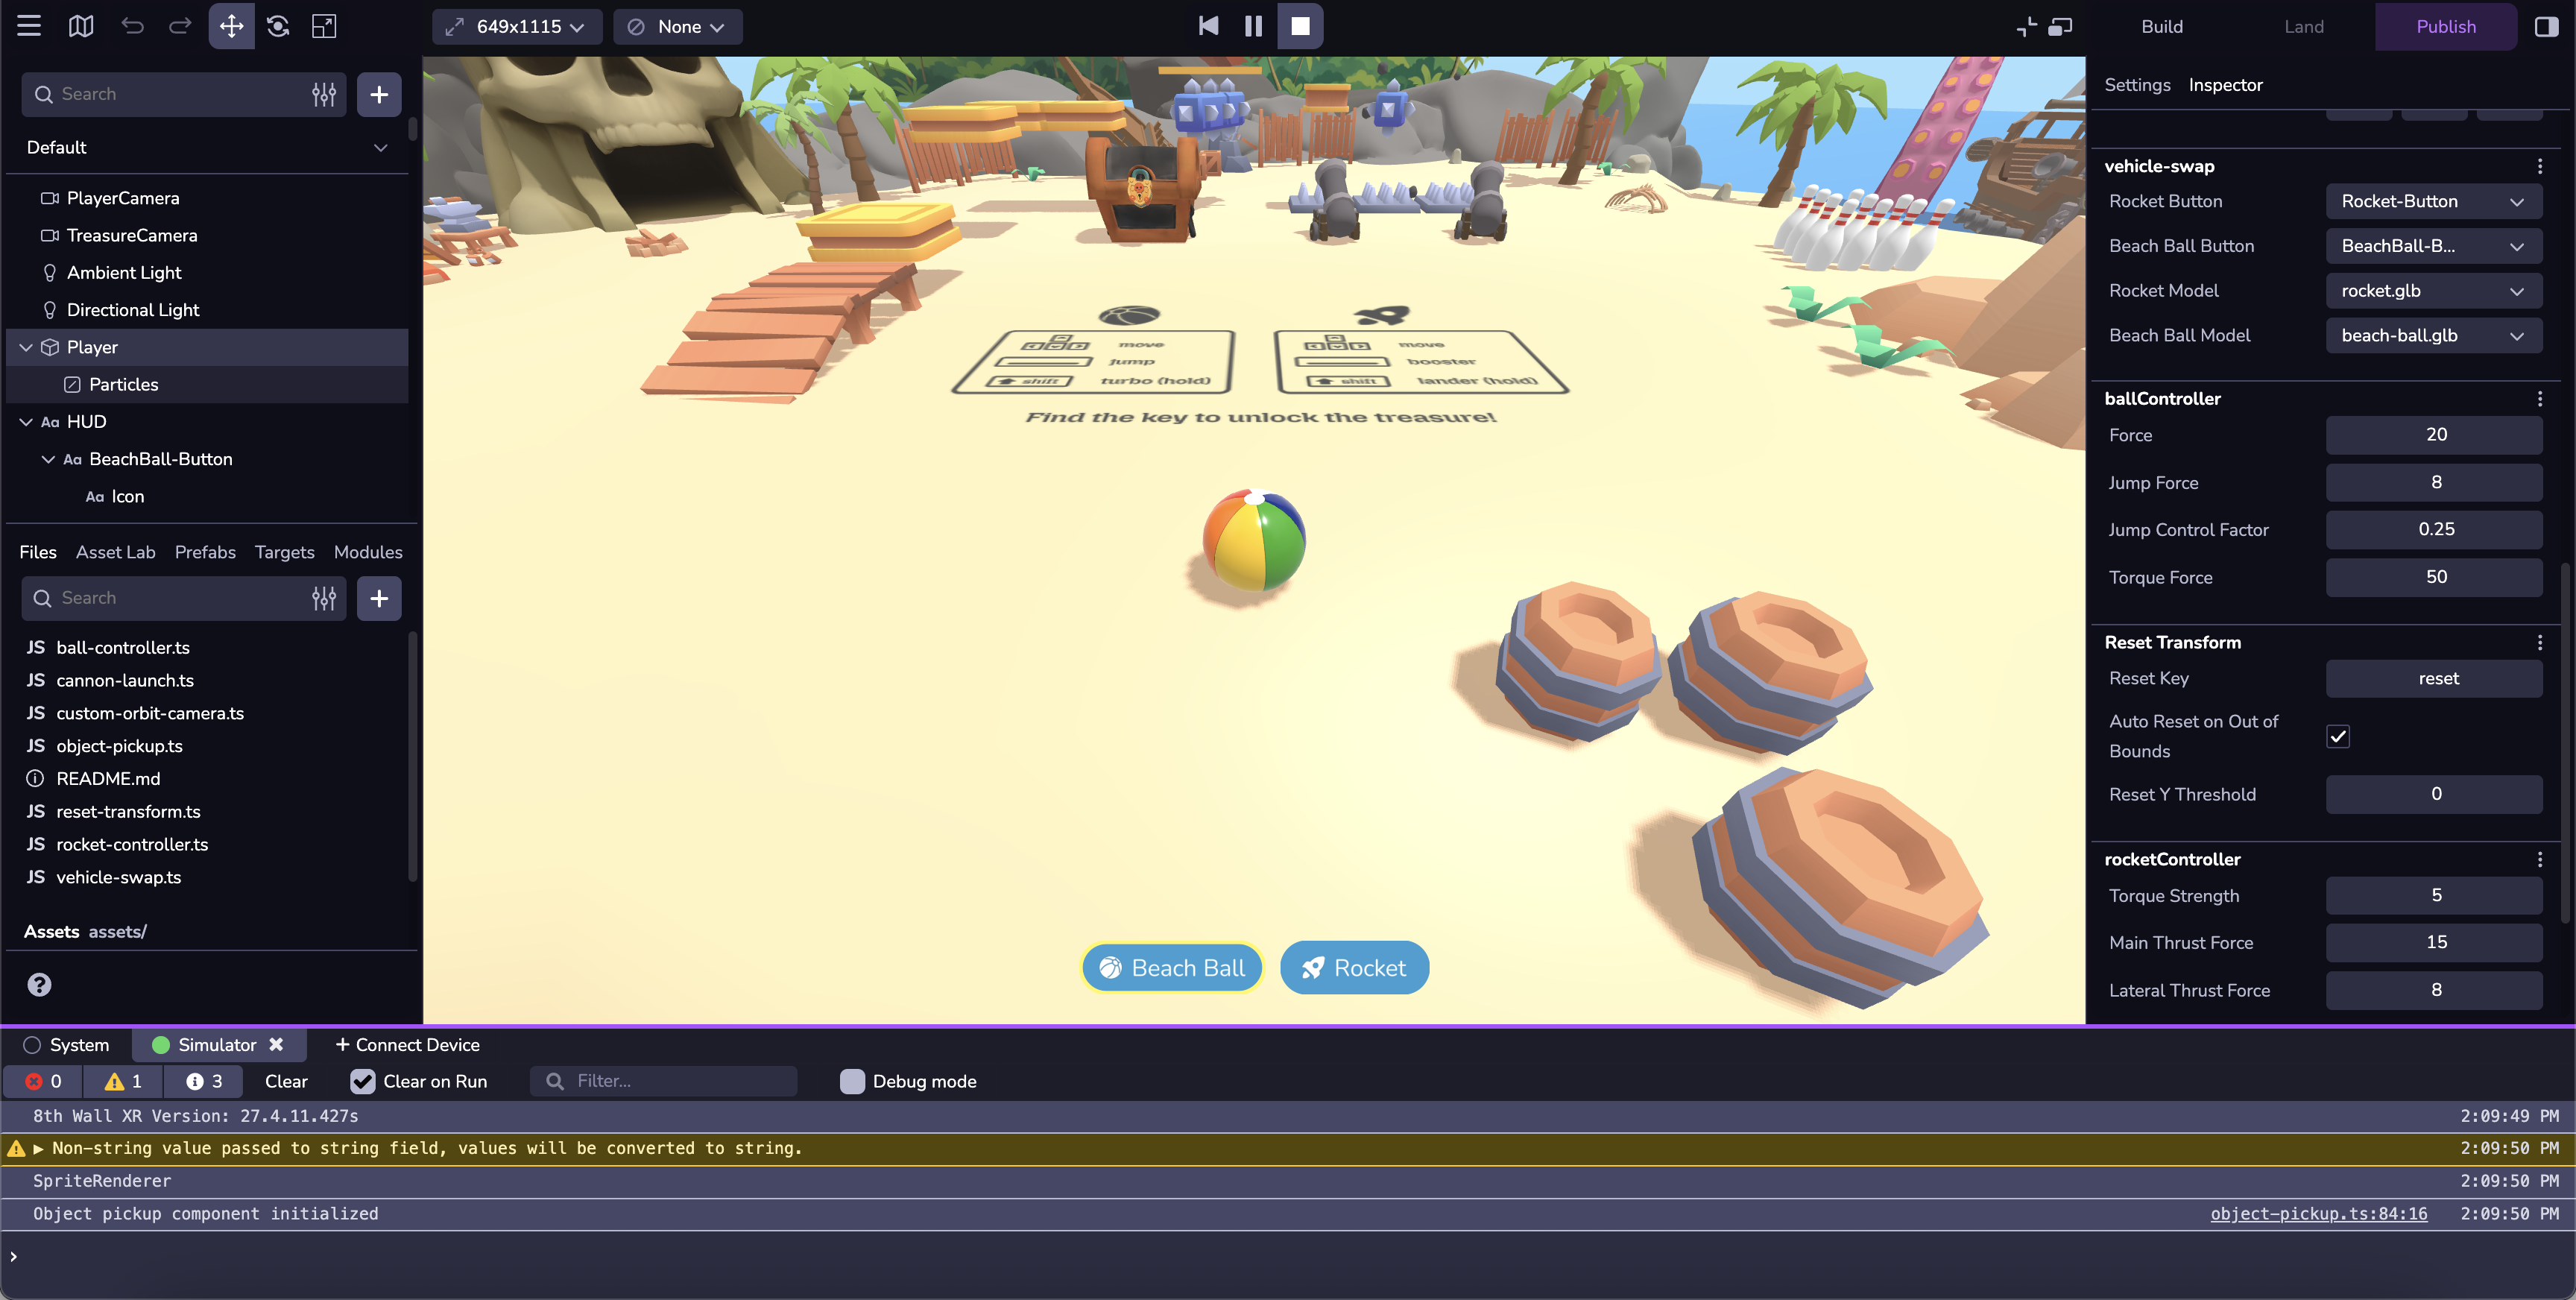Collapse the Player entity tree item
This screenshot has height=1300, width=2576.
point(26,347)
